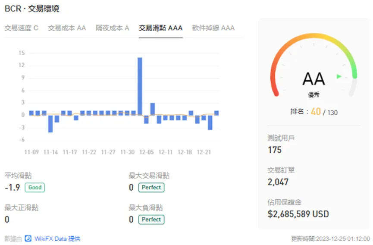Click the test users value 175

(275, 150)
